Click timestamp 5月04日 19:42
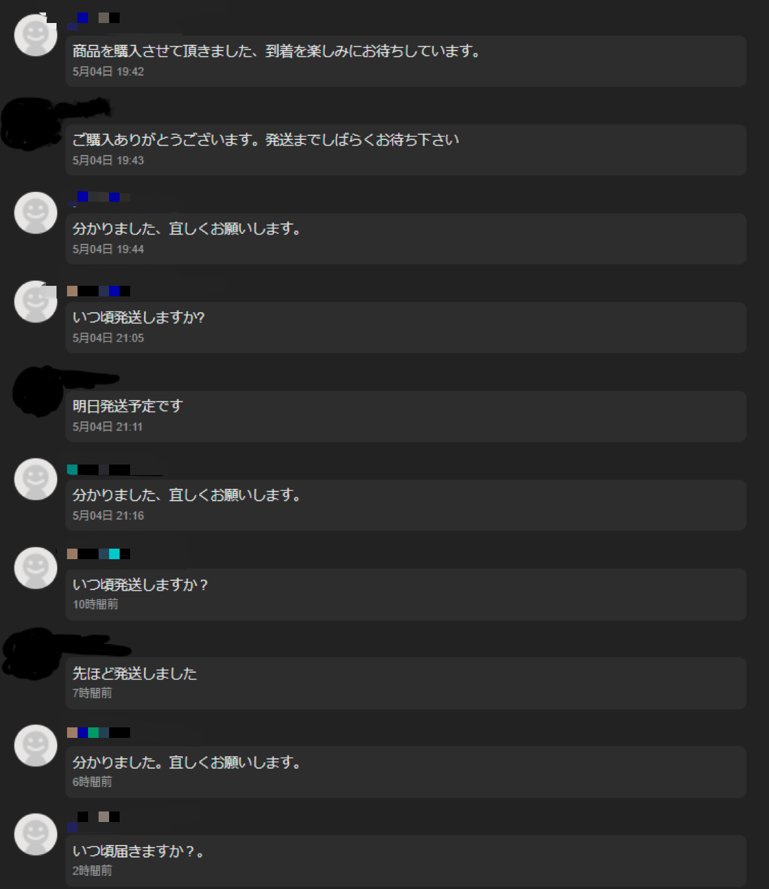The height and width of the screenshot is (889, 769). click(108, 72)
